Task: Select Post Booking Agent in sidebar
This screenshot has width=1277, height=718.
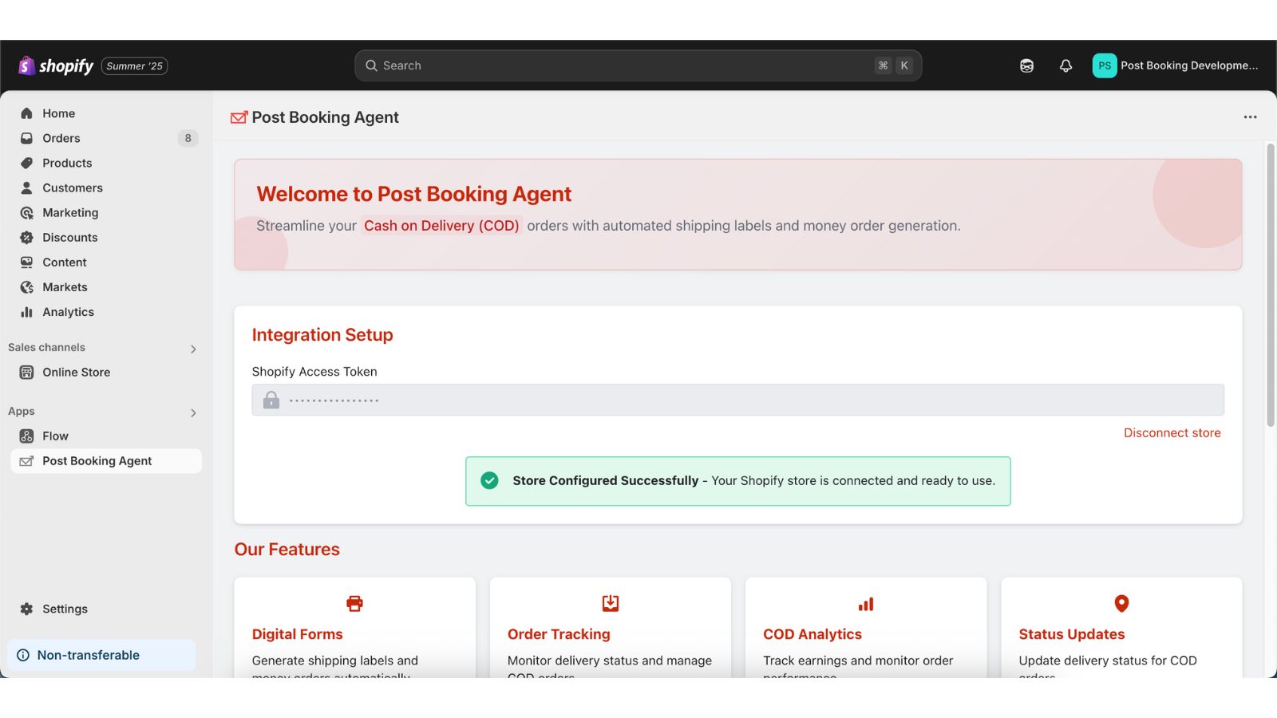Action: pyautogui.click(x=105, y=461)
